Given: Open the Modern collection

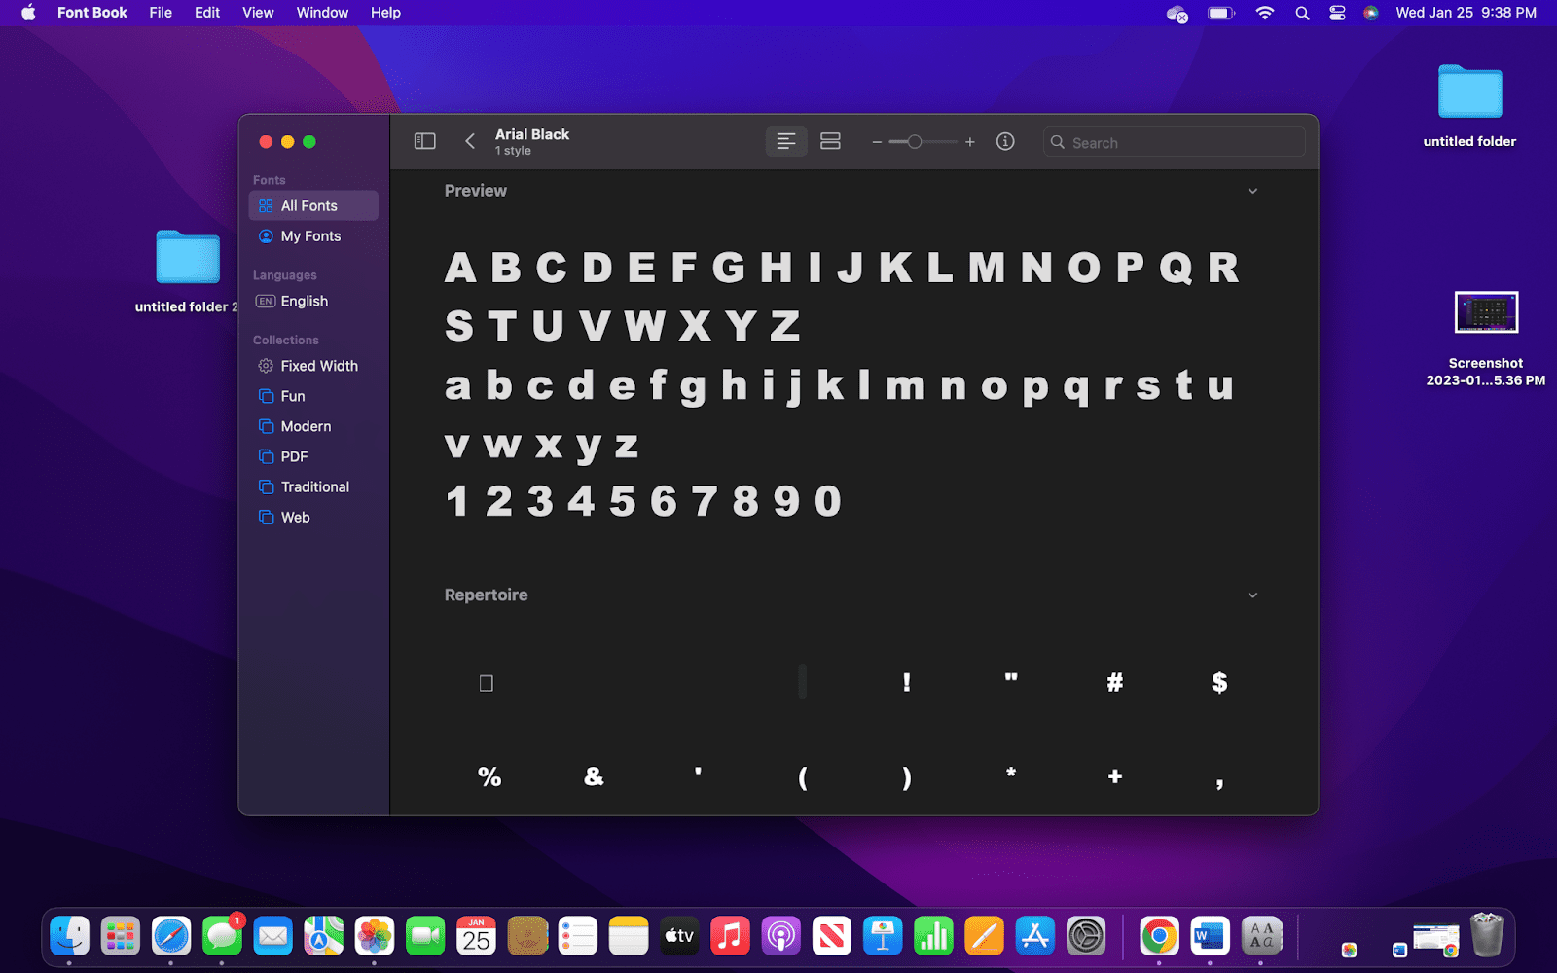Looking at the screenshot, I should click(x=313, y=426).
